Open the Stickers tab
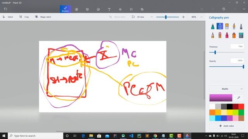The width and height of the screenshot is (248, 139). [98, 9]
